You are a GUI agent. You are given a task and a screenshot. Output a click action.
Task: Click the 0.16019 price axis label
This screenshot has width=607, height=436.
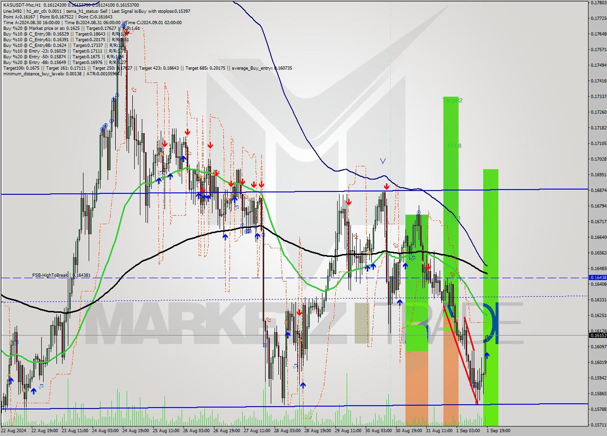(598, 362)
